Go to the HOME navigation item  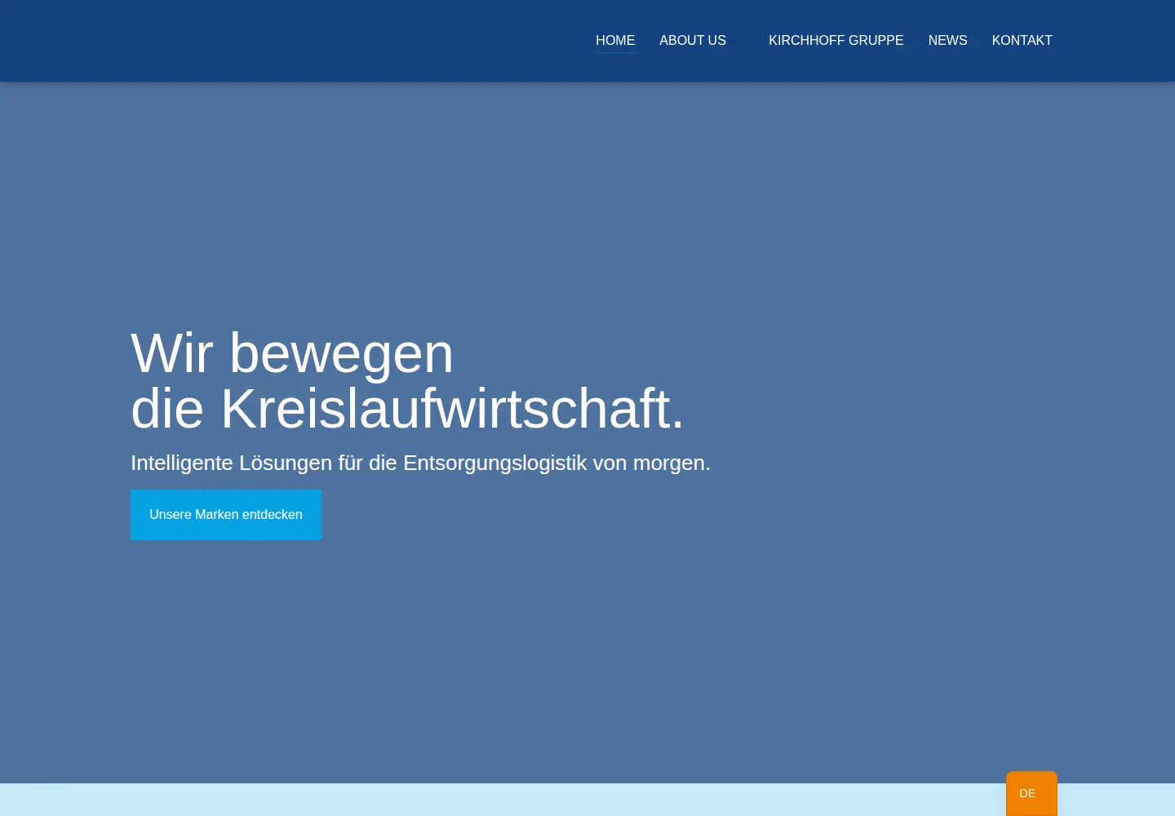pos(615,41)
